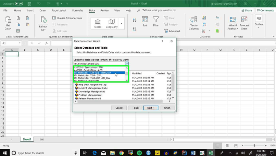The width and height of the screenshot is (276, 156).
Task: Open Word from the taskbar
Action: [x=193, y=153]
